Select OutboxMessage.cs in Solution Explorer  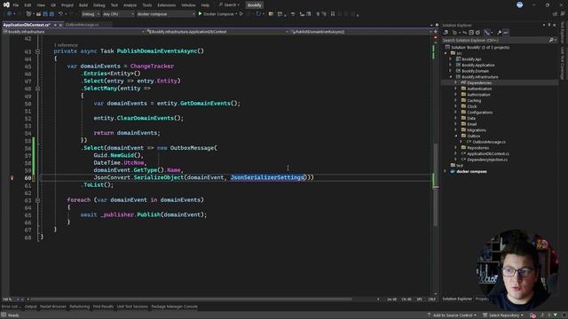point(489,142)
